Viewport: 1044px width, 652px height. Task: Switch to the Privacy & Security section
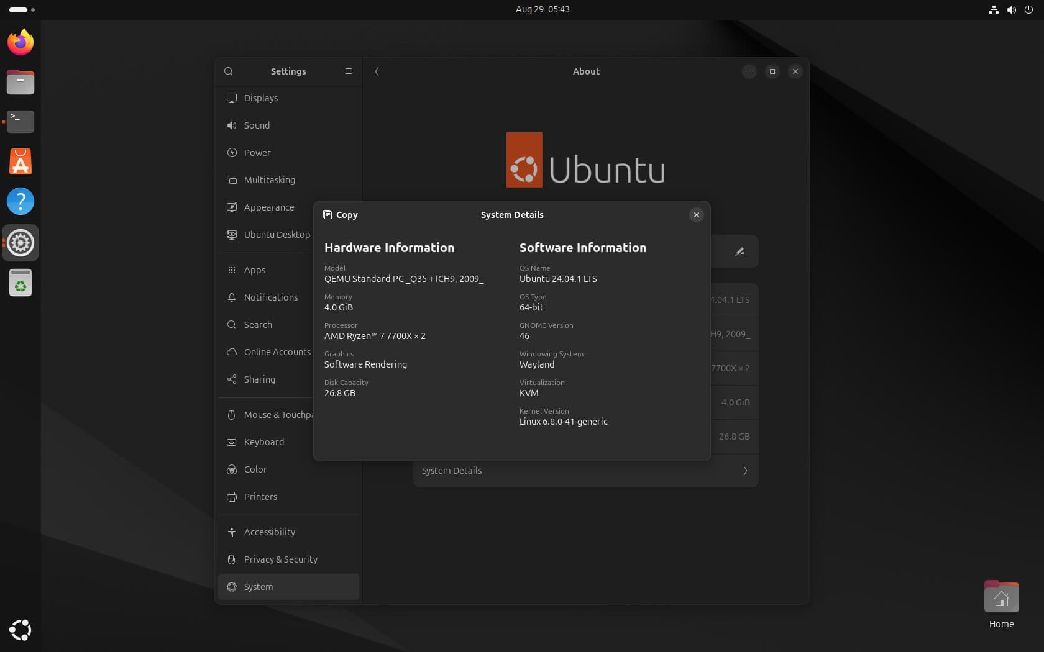(280, 559)
